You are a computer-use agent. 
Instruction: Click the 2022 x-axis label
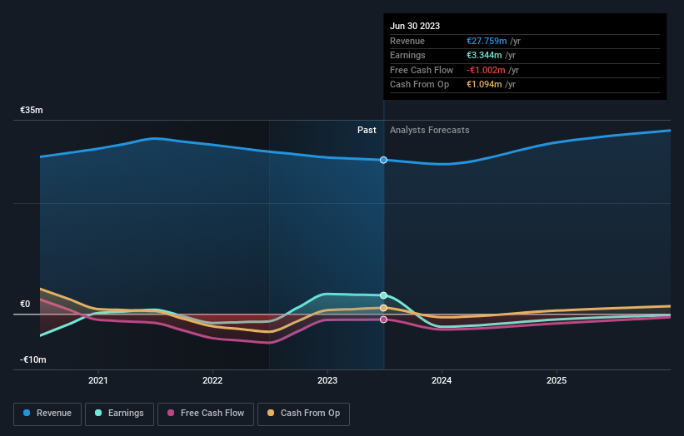(x=212, y=380)
